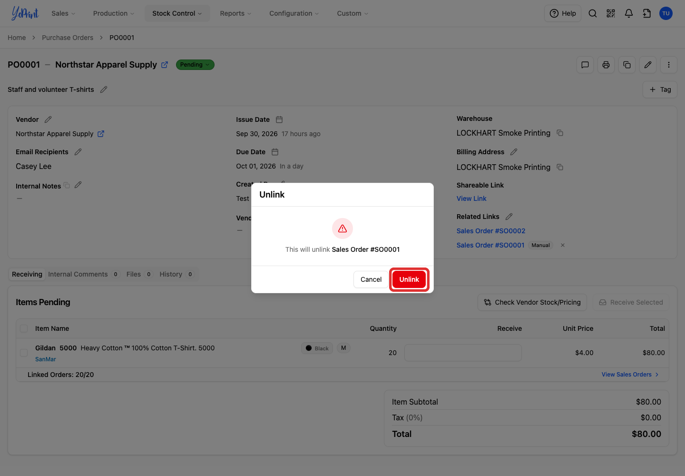Open Sales Order #SO0002 link
685x476 pixels.
[x=491, y=231]
